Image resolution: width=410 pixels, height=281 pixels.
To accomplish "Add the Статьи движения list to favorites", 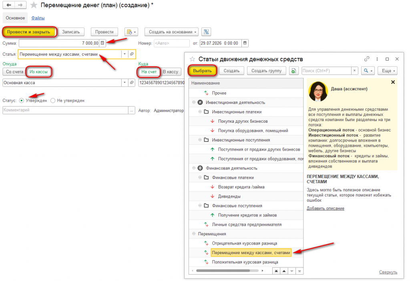I will pos(193,59).
